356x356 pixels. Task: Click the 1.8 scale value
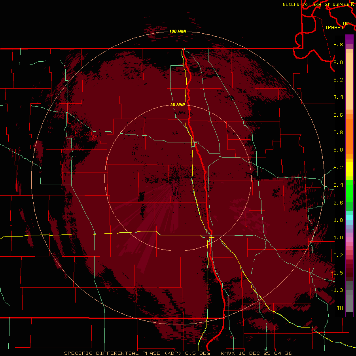click(338, 220)
